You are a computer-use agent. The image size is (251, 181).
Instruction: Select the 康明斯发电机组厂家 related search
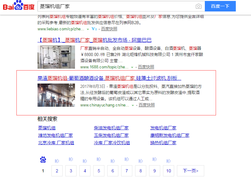click(x=170, y=135)
